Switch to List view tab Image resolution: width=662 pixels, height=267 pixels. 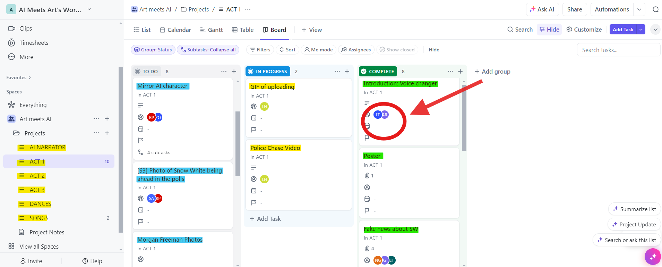click(142, 30)
